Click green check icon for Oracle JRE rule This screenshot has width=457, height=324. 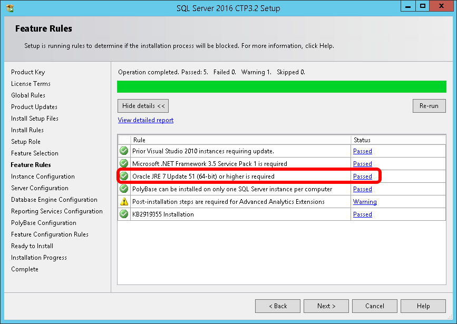pos(124,176)
